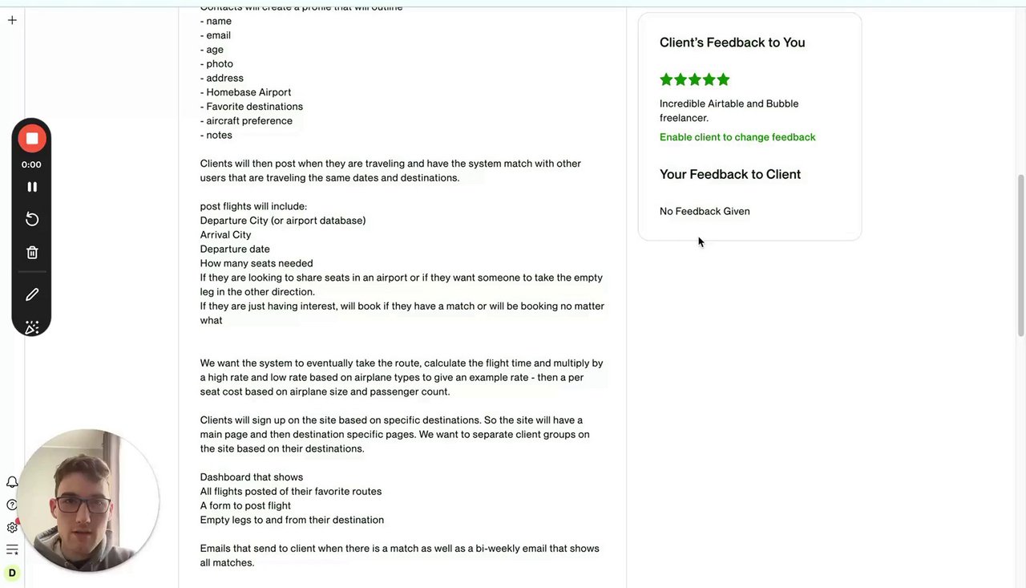Select the pencil drawing tool
The height and width of the screenshot is (588, 1026).
click(x=32, y=294)
